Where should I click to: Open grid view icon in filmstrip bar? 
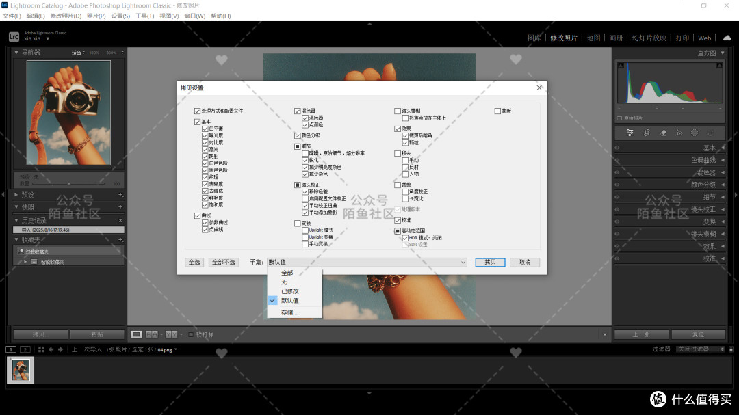(41, 349)
